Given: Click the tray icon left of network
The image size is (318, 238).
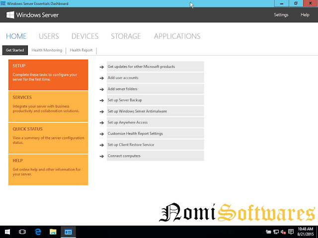Looking at the screenshot, I should click(268, 232).
